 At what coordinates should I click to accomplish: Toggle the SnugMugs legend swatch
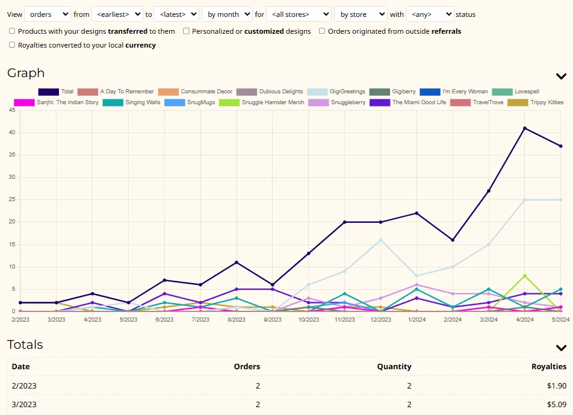(175, 103)
